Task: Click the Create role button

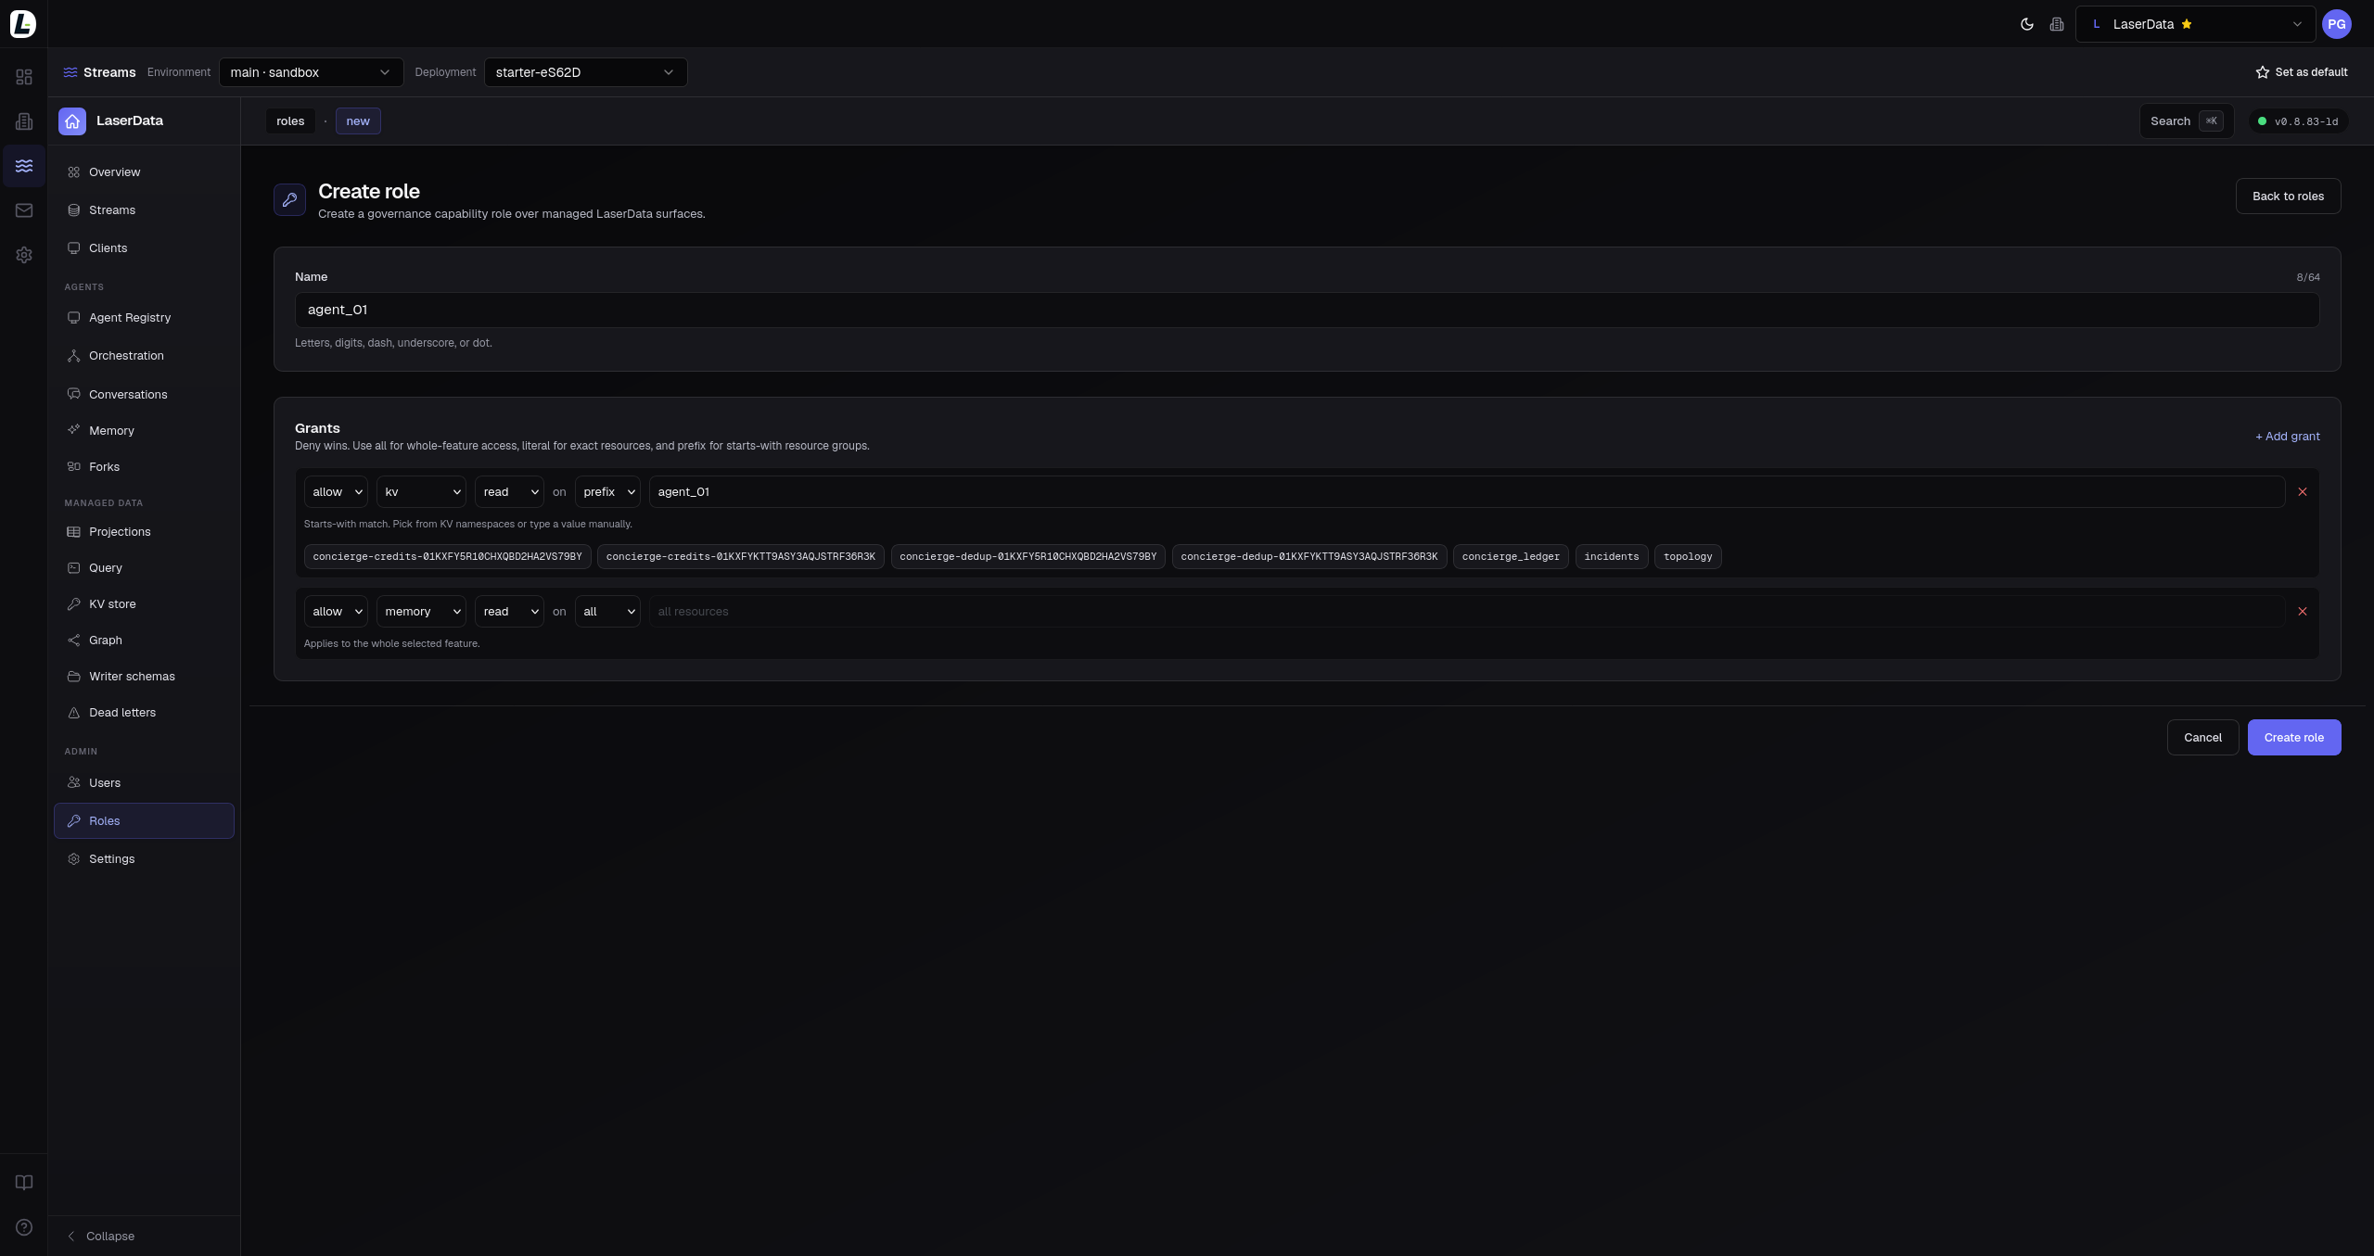Action: 2294,738
